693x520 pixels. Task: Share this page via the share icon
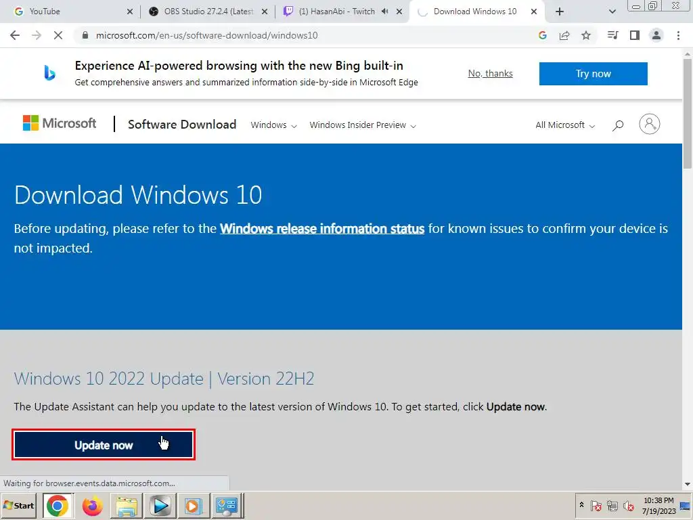[x=564, y=35]
